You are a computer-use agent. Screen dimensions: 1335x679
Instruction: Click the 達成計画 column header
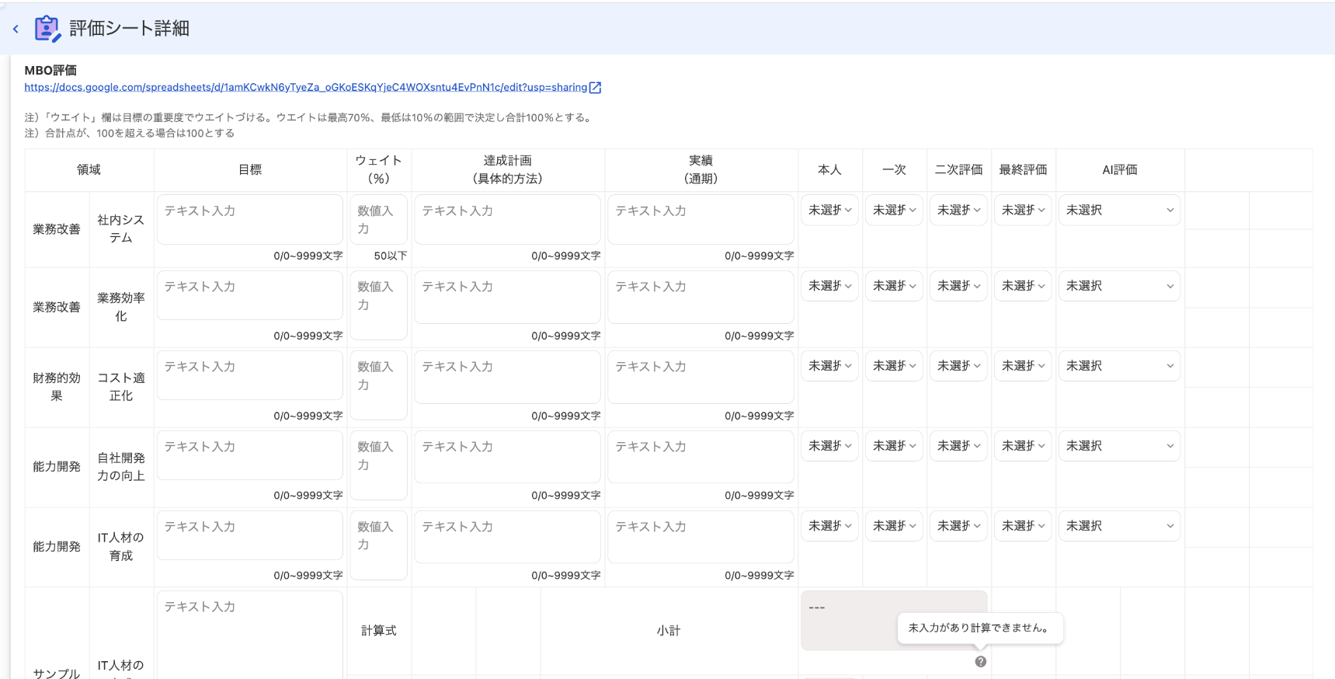507,169
